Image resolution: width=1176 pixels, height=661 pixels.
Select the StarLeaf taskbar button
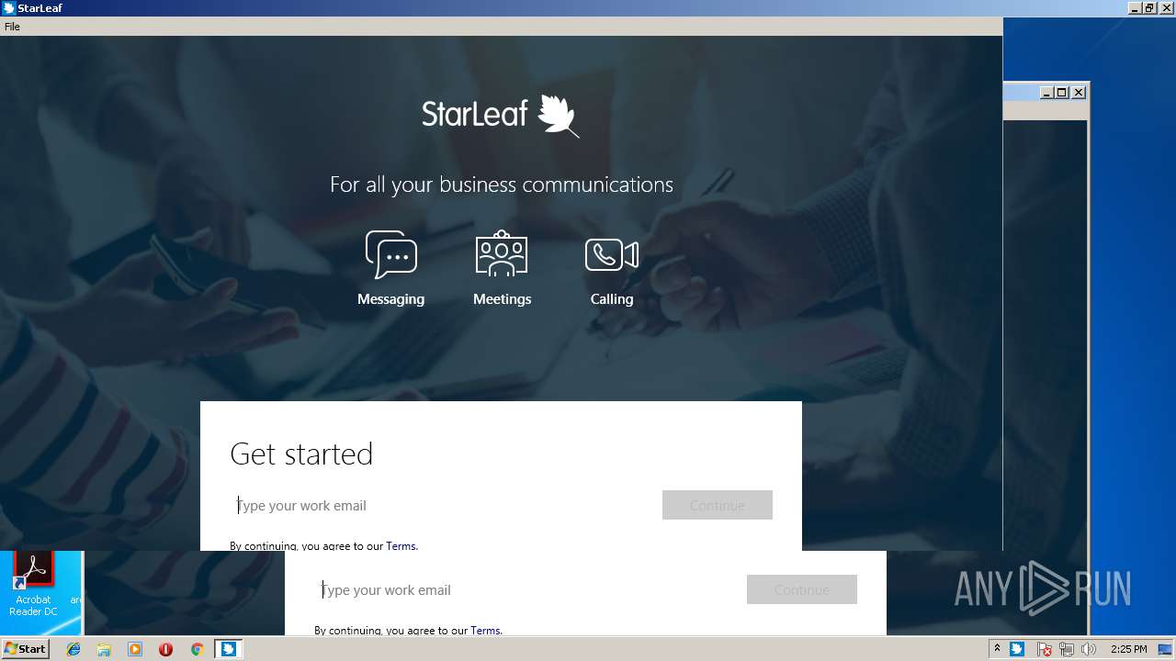pyautogui.click(x=228, y=649)
